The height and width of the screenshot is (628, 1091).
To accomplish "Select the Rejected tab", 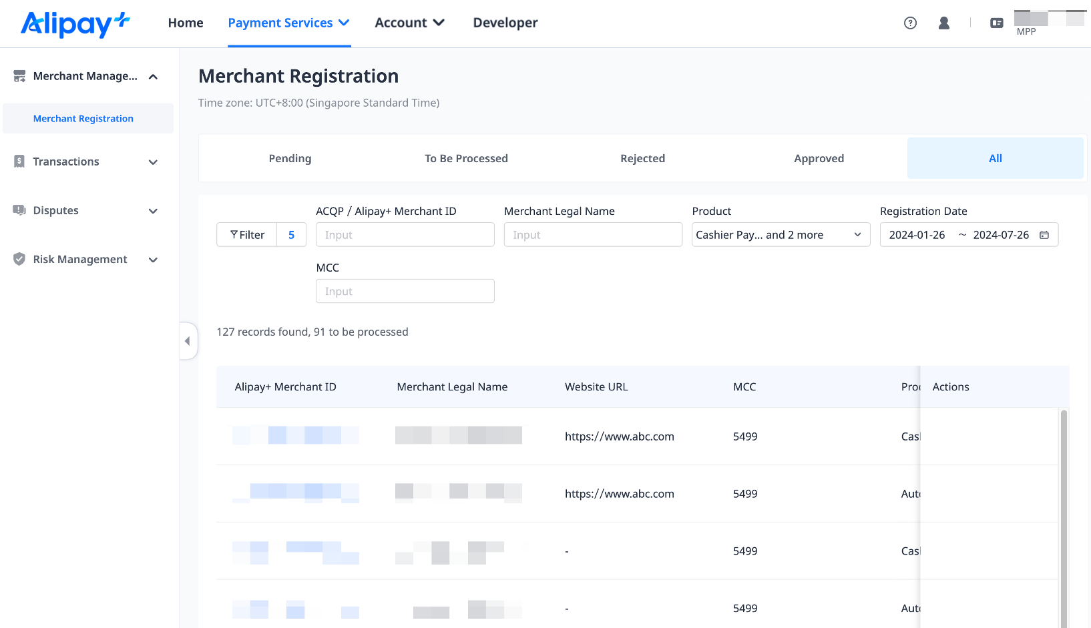I will [x=642, y=158].
